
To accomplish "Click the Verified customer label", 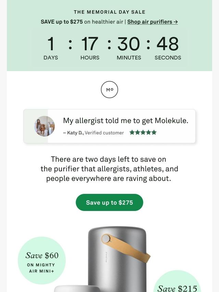I will click(104, 133).
